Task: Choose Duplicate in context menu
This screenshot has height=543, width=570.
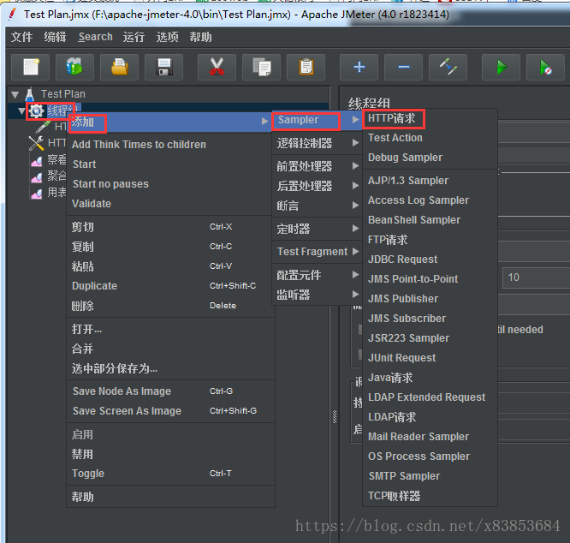Action: [x=169, y=286]
